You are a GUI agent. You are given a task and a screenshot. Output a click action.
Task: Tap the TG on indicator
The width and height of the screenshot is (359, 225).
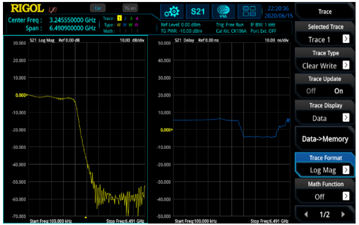(130, 8)
